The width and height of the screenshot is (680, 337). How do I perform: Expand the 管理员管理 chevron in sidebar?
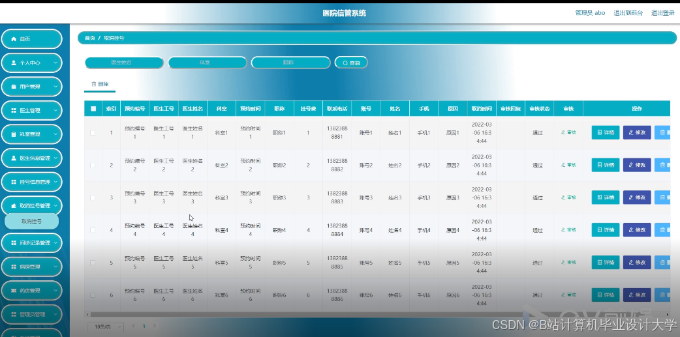pyautogui.click(x=55, y=314)
